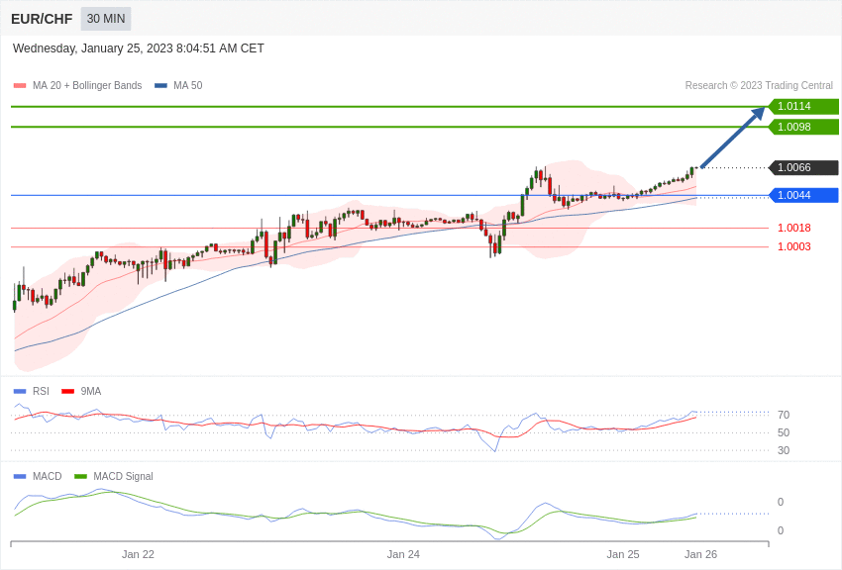This screenshot has width=842, height=570.
Task: Click the Jan 22 date axis label
Action: pyautogui.click(x=138, y=554)
